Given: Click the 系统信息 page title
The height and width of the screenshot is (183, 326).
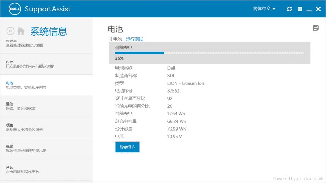Looking at the screenshot, I should point(49,32).
